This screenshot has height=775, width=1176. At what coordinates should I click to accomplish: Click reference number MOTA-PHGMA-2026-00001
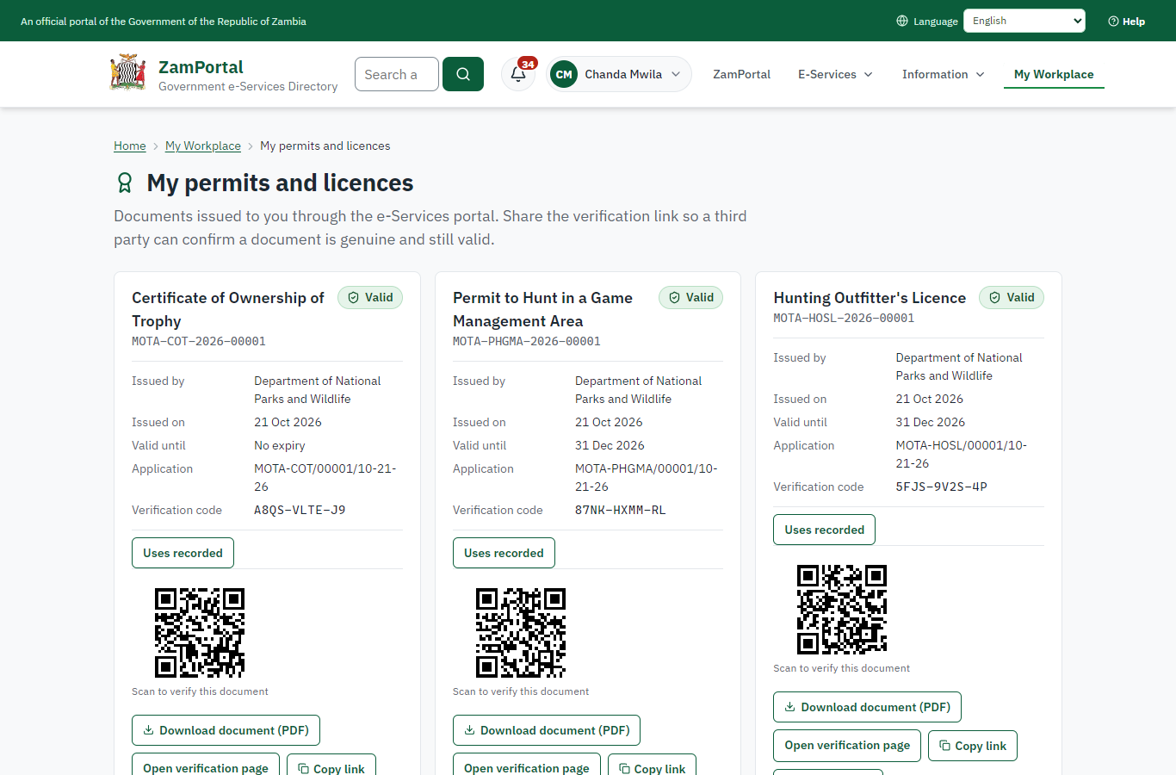click(527, 341)
